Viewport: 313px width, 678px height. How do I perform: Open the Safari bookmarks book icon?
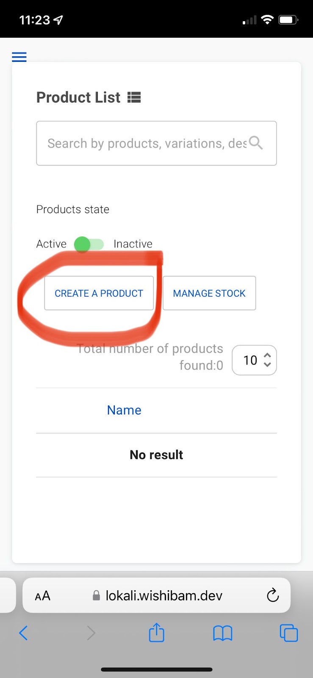pos(222,634)
